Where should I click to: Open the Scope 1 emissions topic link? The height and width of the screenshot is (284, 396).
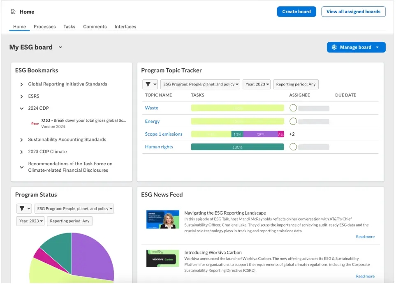[164, 134]
